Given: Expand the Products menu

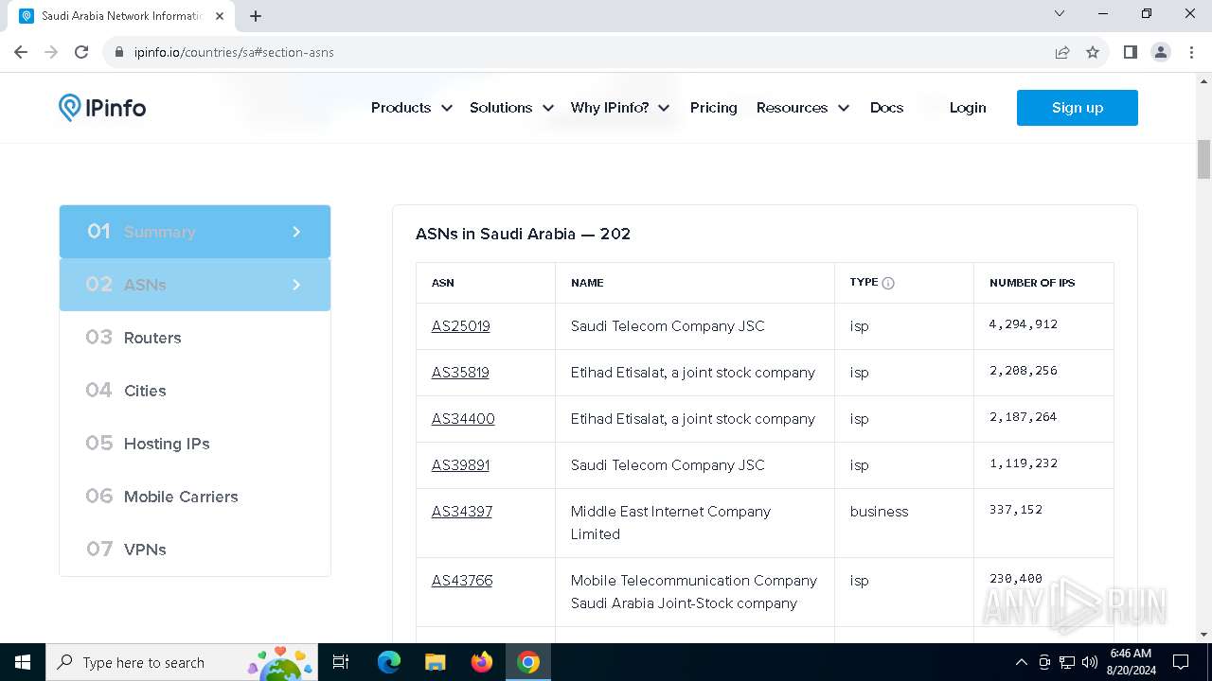Looking at the screenshot, I should [x=411, y=108].
